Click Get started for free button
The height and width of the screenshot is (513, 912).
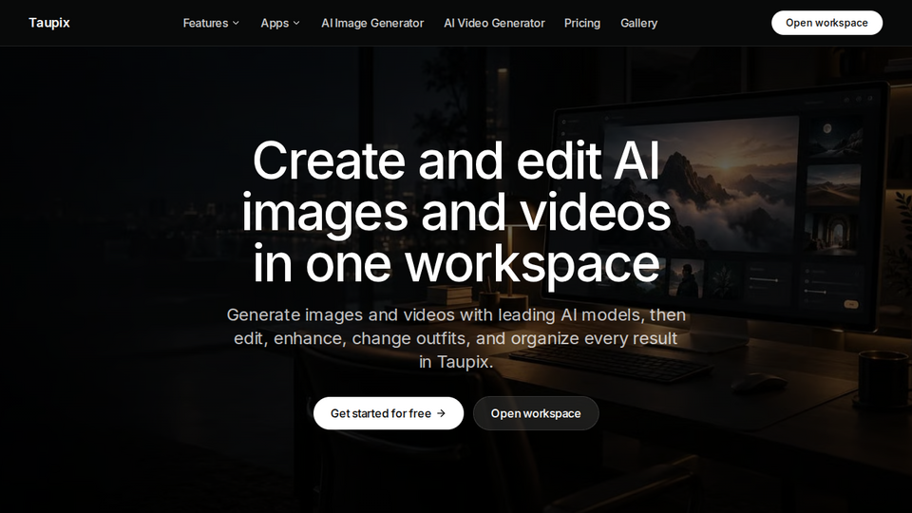tap(389, 413)
